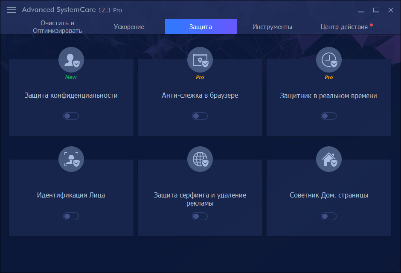Turn on Советник Дом. страницы

(328, 216)
